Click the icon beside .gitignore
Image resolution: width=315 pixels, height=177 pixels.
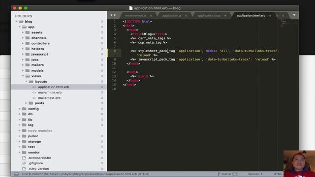point(24,163)
